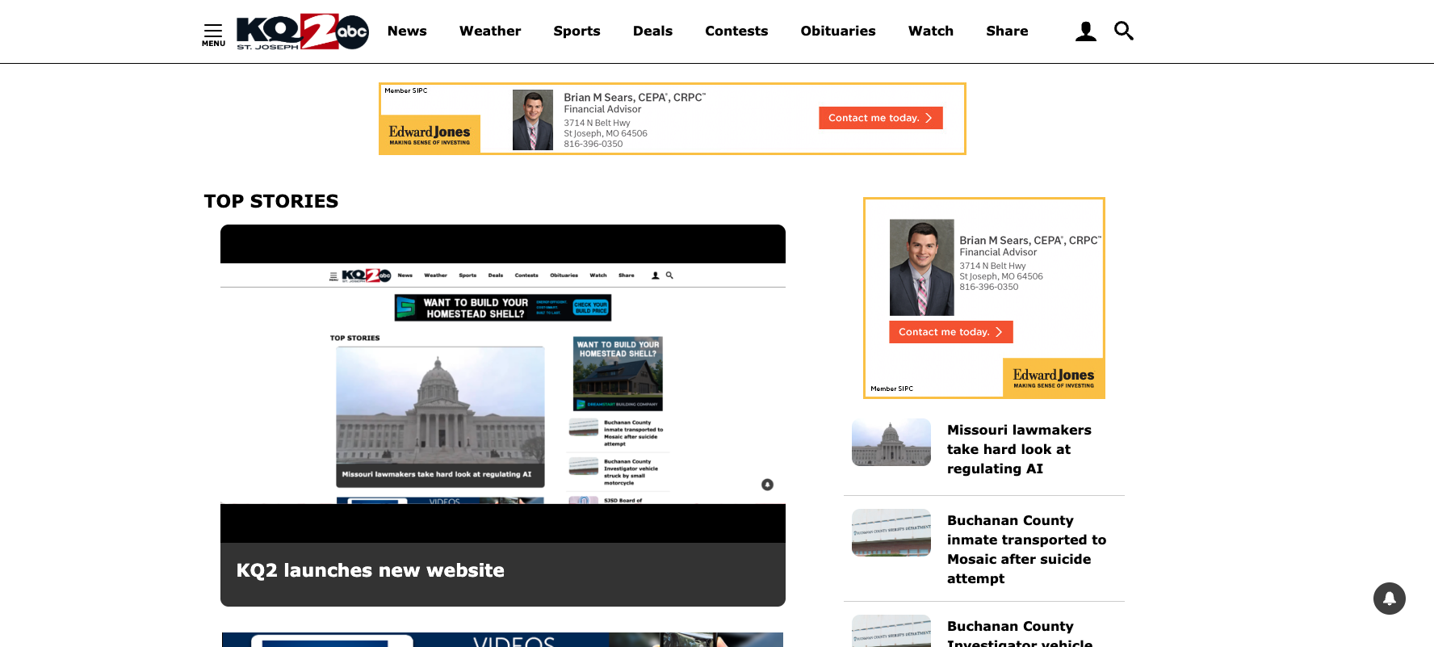This screenshot has width=1434, height=647.
Task: Click the KQ2 abc St. Joseph logo
Action: tap(302, 32)
